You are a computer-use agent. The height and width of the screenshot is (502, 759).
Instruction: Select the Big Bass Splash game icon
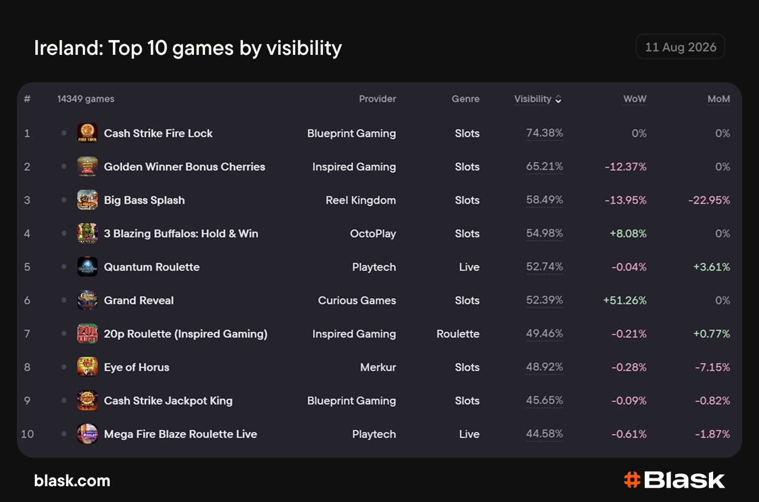coord(87,200)
